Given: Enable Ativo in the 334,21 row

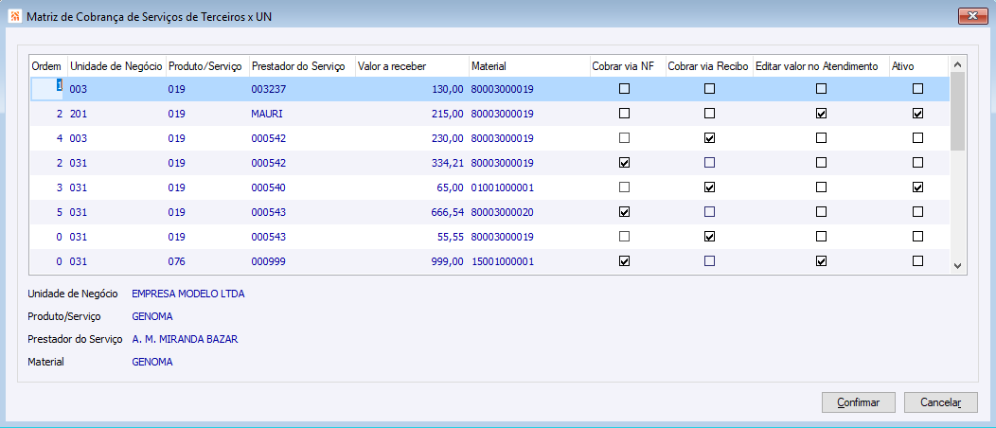Looking at the screenshot, I should coord(917,163).
